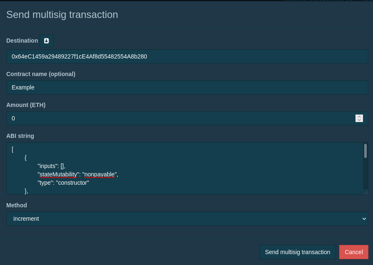Click the ABI string label
373x265 pixels.
coord(20,136)
